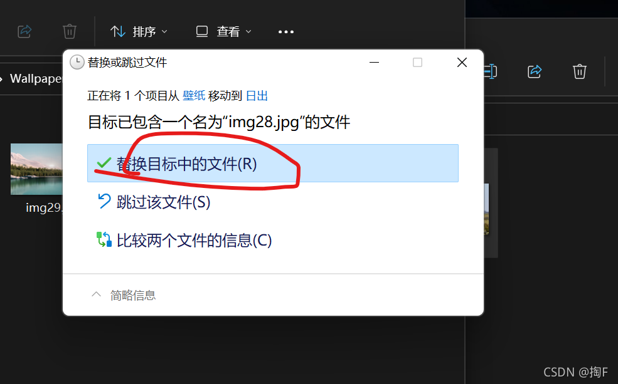Collapse the 简略信息 details expander

tap(124, 295)
